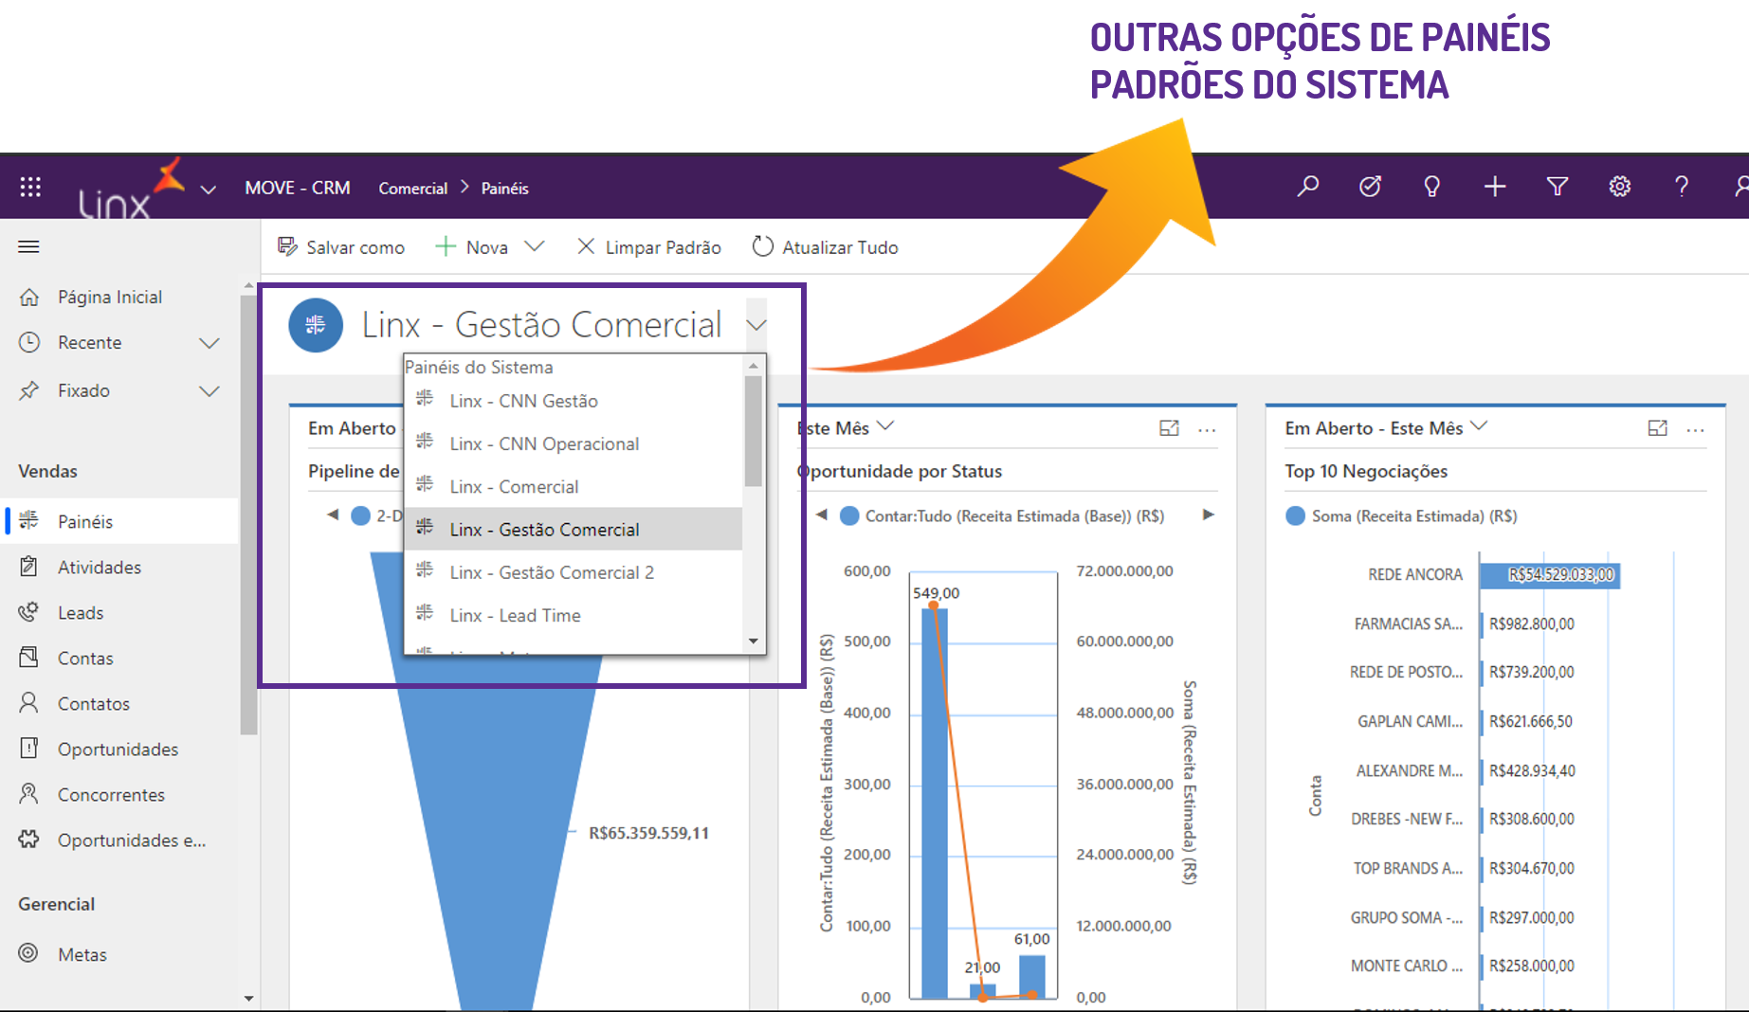The width and height of the screenshot is (1749, 1012).
Task: Click the Atualizar Tudo refresh icon
Action: [x=763, y=246]
